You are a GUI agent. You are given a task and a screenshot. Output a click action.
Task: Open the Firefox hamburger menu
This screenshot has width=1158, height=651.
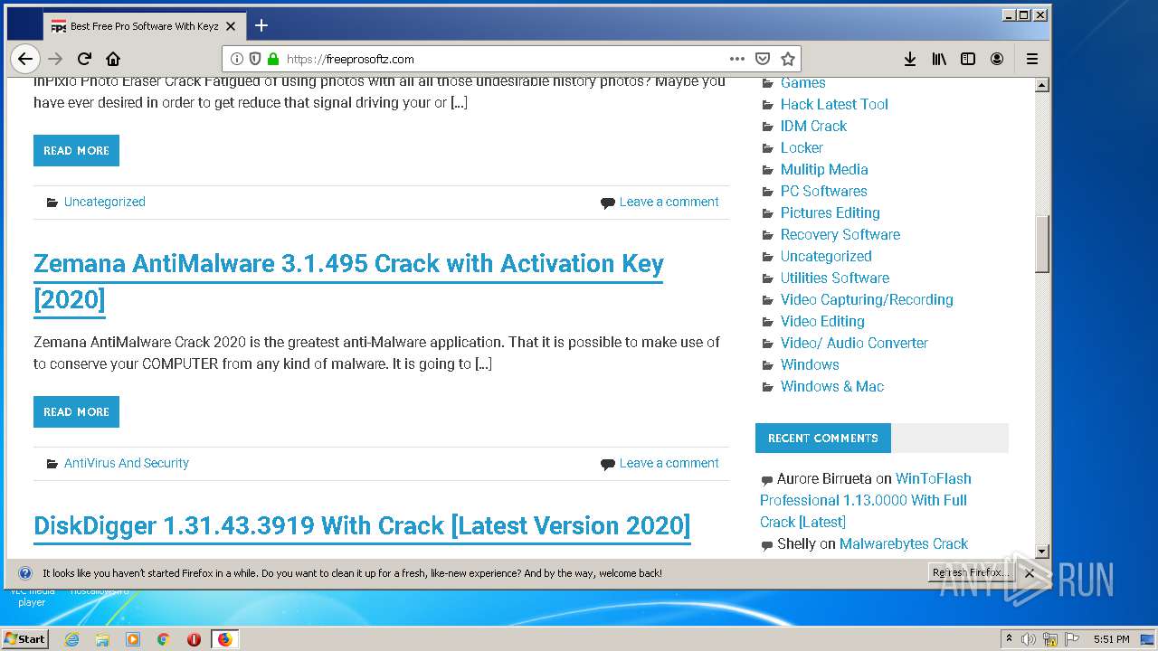tap(1032, 59)
